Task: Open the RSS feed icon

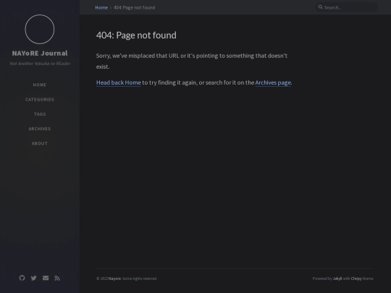Action: [x=57, y=278]
